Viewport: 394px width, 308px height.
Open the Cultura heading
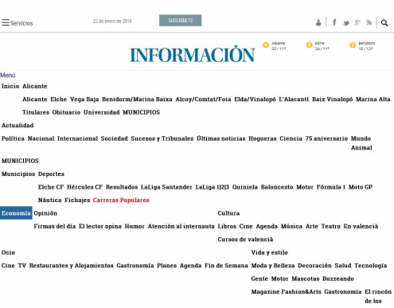pos(228,213)
